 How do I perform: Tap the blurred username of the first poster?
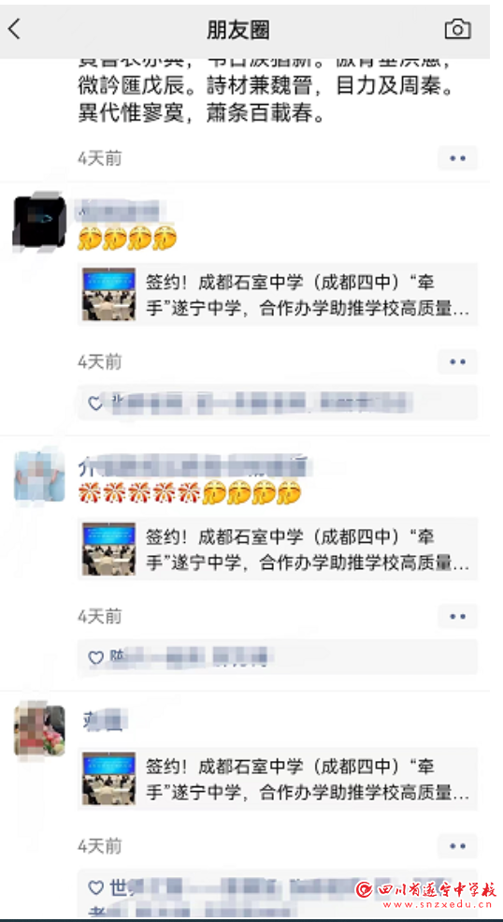[118, 212]
